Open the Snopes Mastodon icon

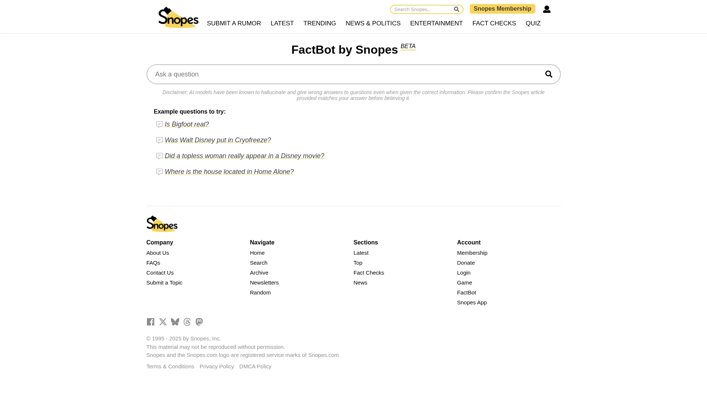(x=199, y=322)
